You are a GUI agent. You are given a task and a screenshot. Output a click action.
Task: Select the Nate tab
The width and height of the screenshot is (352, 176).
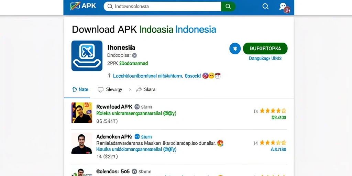pyautogui.click(x=80, y=90)
